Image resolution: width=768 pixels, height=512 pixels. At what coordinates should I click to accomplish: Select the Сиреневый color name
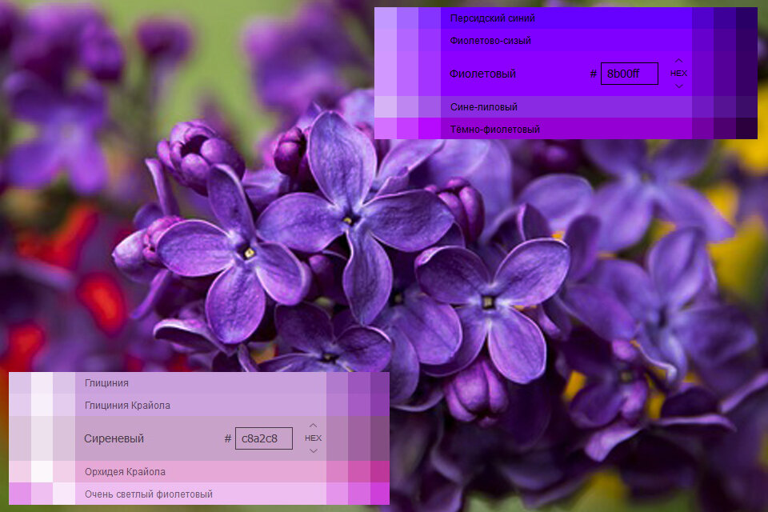tap(114, 438)
